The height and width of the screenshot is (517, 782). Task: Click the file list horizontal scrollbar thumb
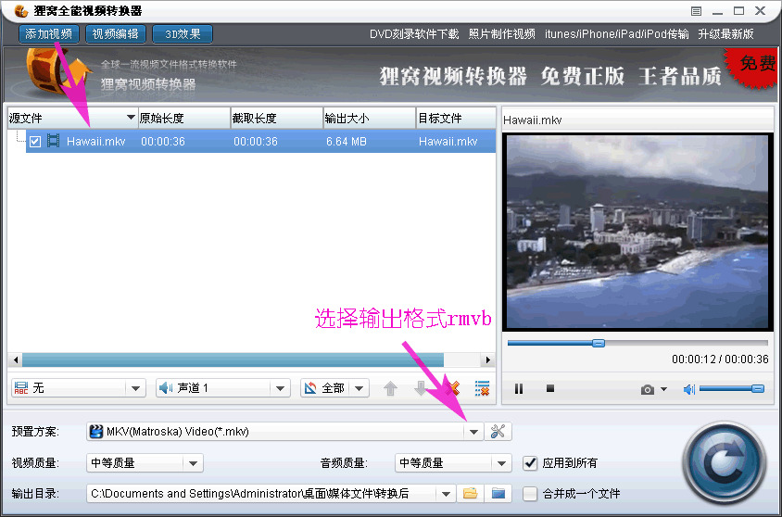tap(233, 359)
